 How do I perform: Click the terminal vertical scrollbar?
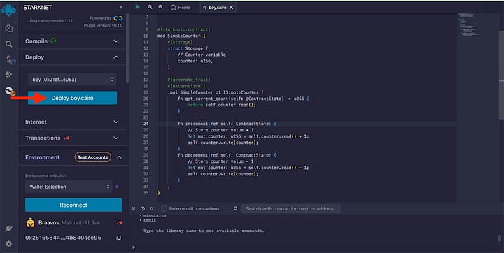[500, 238]
